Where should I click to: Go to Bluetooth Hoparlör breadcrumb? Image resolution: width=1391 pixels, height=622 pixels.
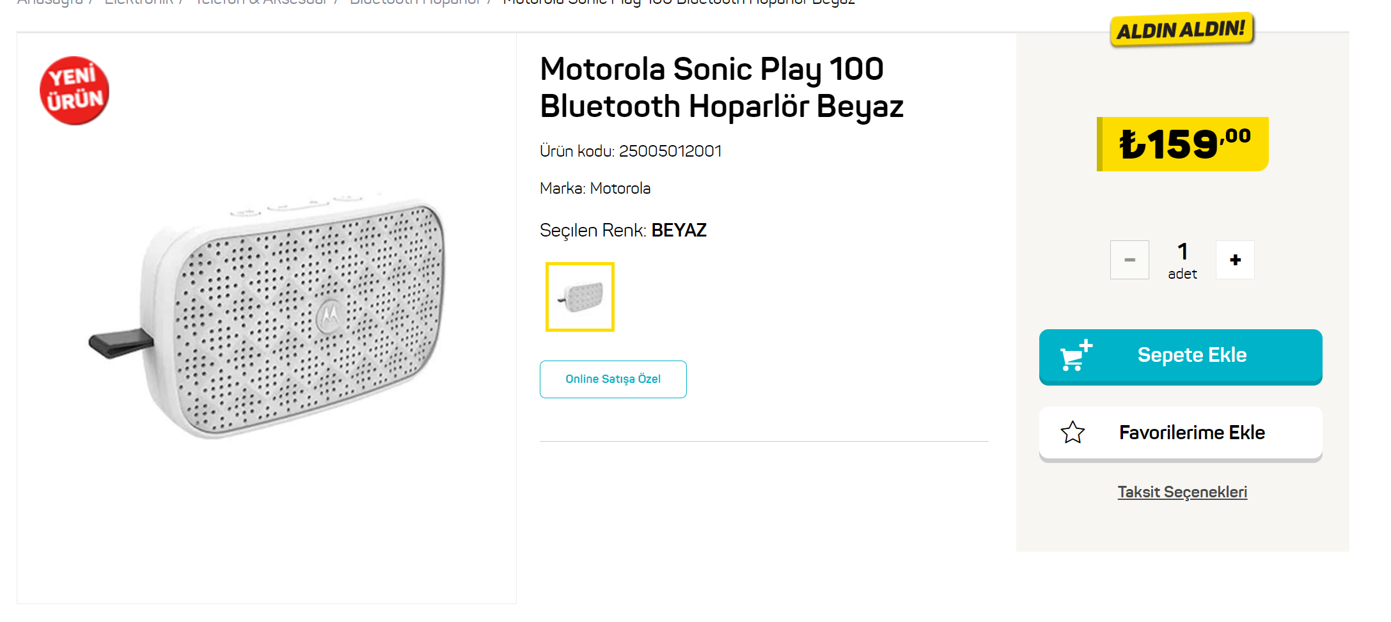point(416,3)
